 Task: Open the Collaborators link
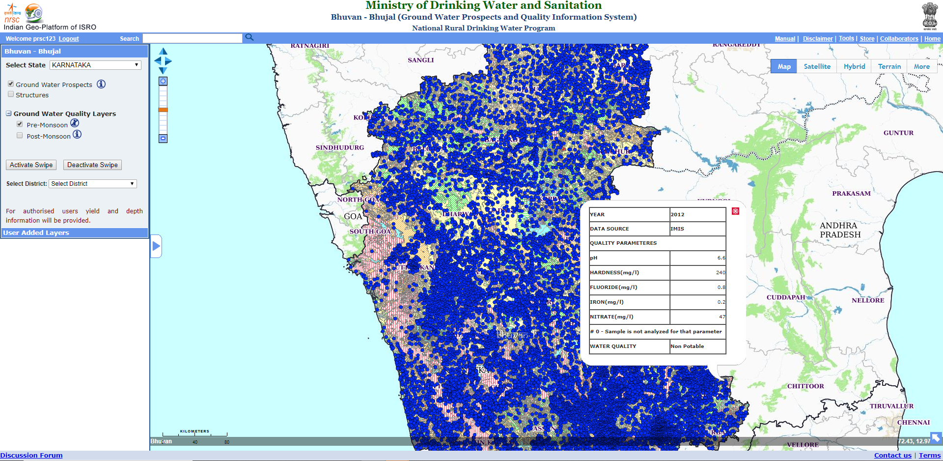pos(899,39)
